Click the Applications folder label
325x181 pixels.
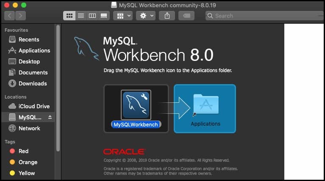point(206,124)
